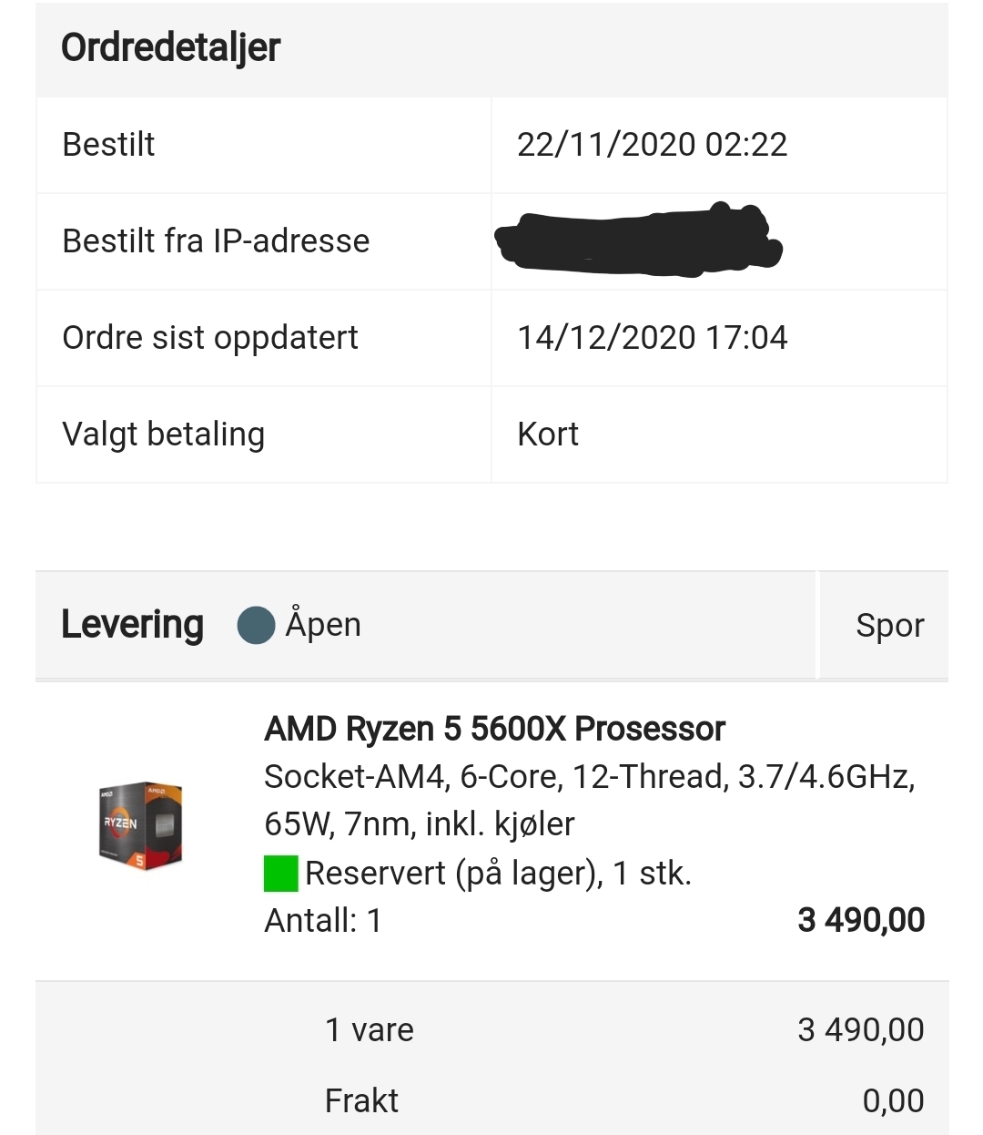The width and height of the screenshot is (983, 1135).
Task: Click the blacked-out IP address value
Action: [x=638, y=240]
